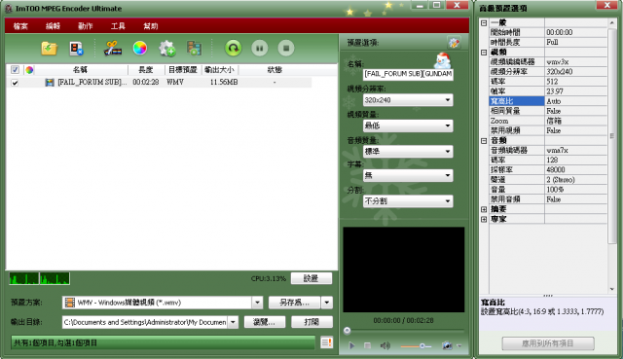Start conversion with green circular arrow
The width and height of the screenshot is (623, 359).
pyautogui.click(x=234, y=49)
